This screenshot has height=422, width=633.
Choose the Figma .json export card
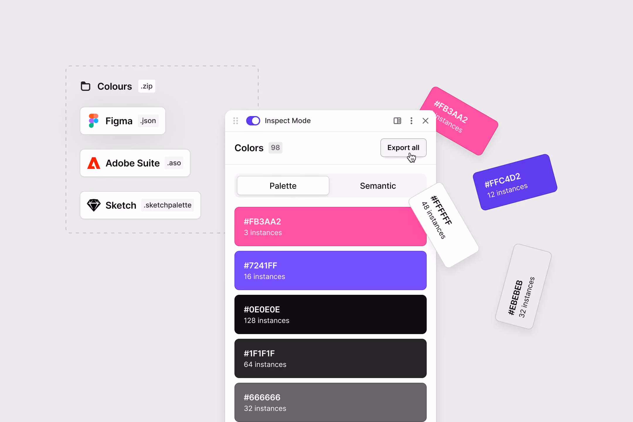tap(123, 121)
